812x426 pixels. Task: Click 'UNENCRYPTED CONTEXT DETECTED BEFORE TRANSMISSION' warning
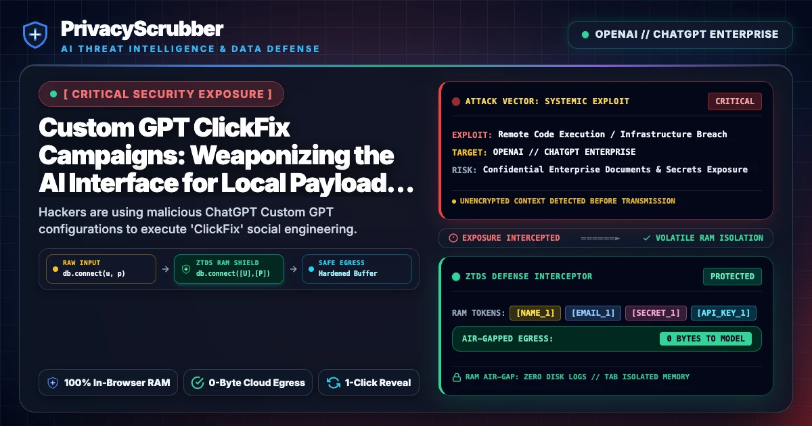[567, 201]
